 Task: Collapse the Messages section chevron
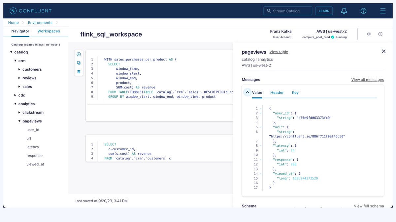(247, 92)
